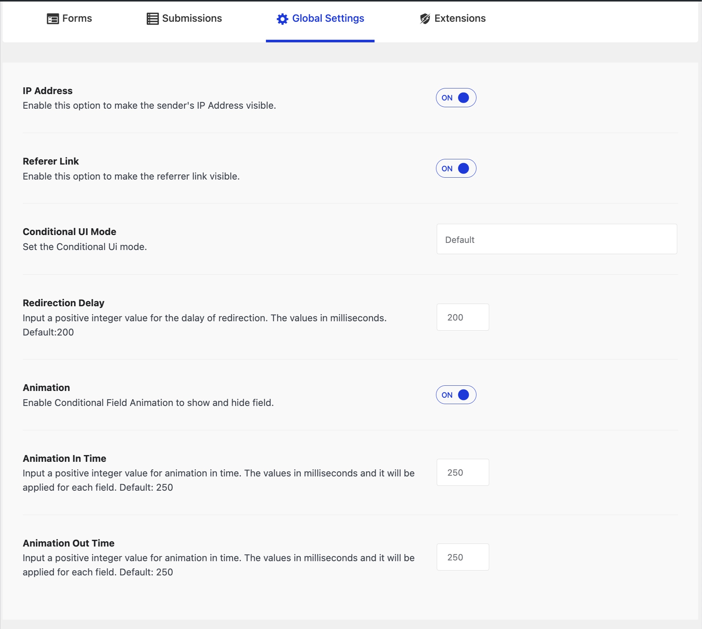Open the Forms tab
702x629 pixels.
tap(69, 19)
